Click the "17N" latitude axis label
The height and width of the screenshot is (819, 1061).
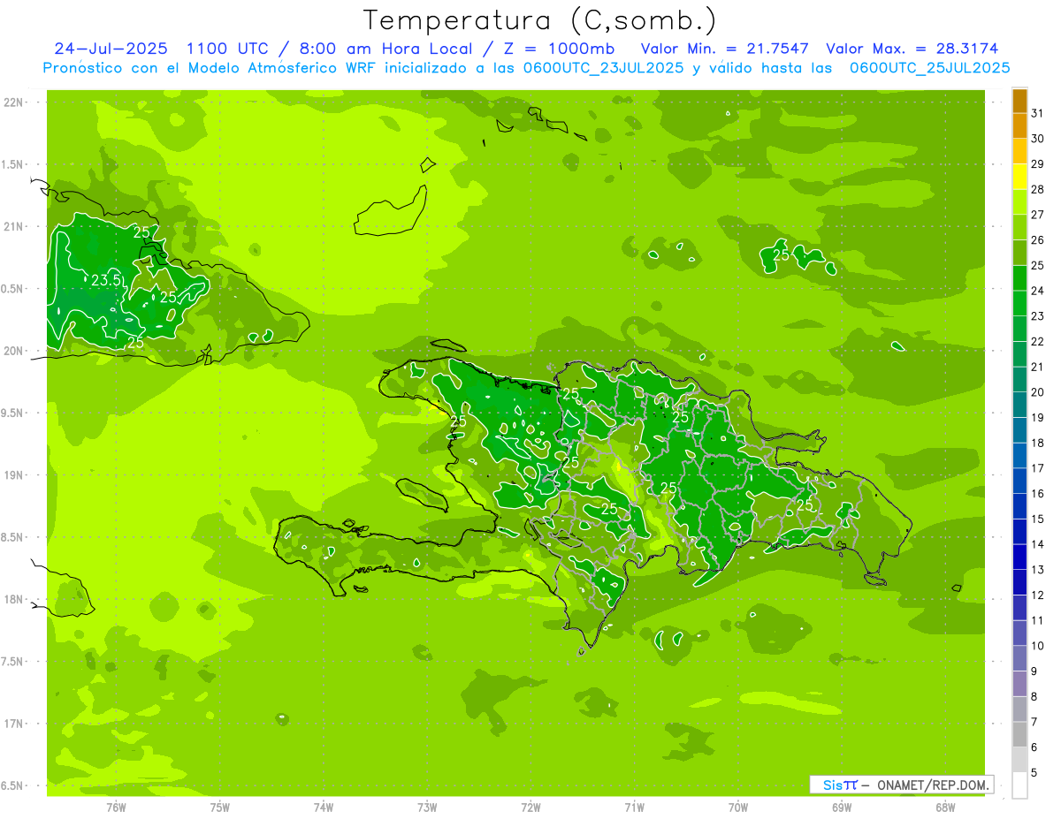tap(14, 724)
